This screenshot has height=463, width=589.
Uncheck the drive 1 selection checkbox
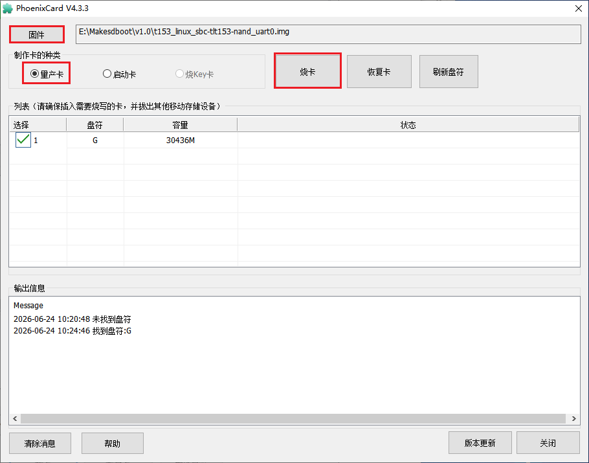pos(23,140)
